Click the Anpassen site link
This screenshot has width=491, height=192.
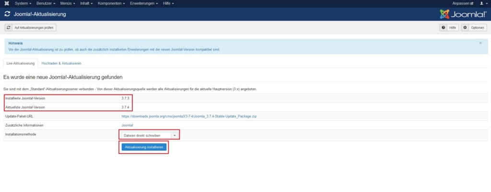[463, 3]
